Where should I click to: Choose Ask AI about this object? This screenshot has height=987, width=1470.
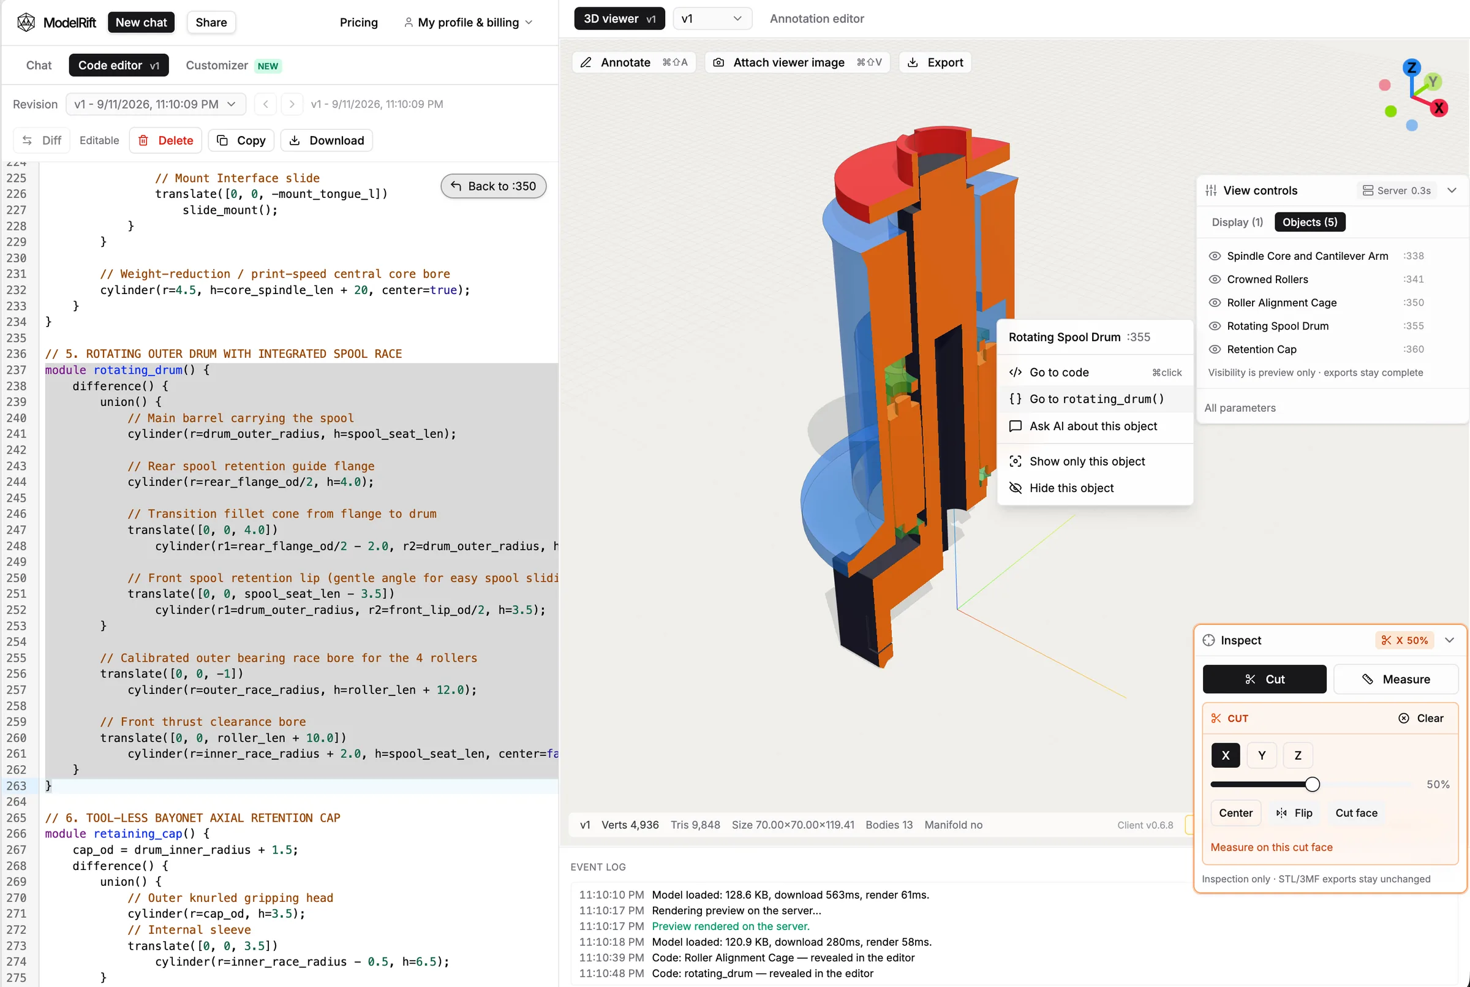[1095, 426]
